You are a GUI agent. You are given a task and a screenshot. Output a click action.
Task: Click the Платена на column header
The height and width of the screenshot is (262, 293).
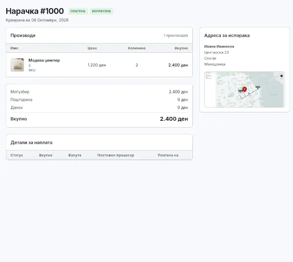168,155
